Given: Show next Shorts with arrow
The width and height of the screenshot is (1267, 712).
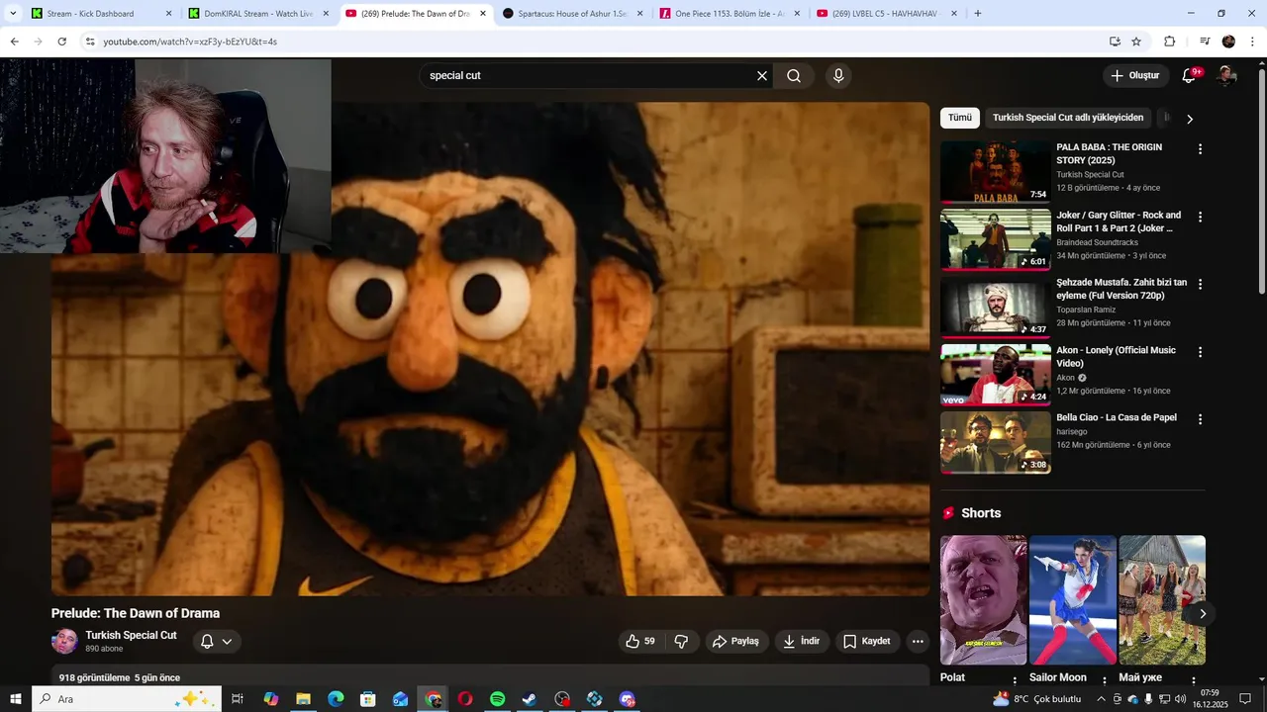Looking at the screenshot, I should (1203, 614).
